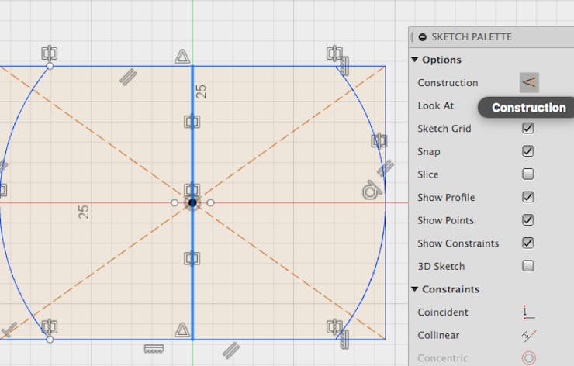Edit the 25 dimension left of center

coord(84,212)
